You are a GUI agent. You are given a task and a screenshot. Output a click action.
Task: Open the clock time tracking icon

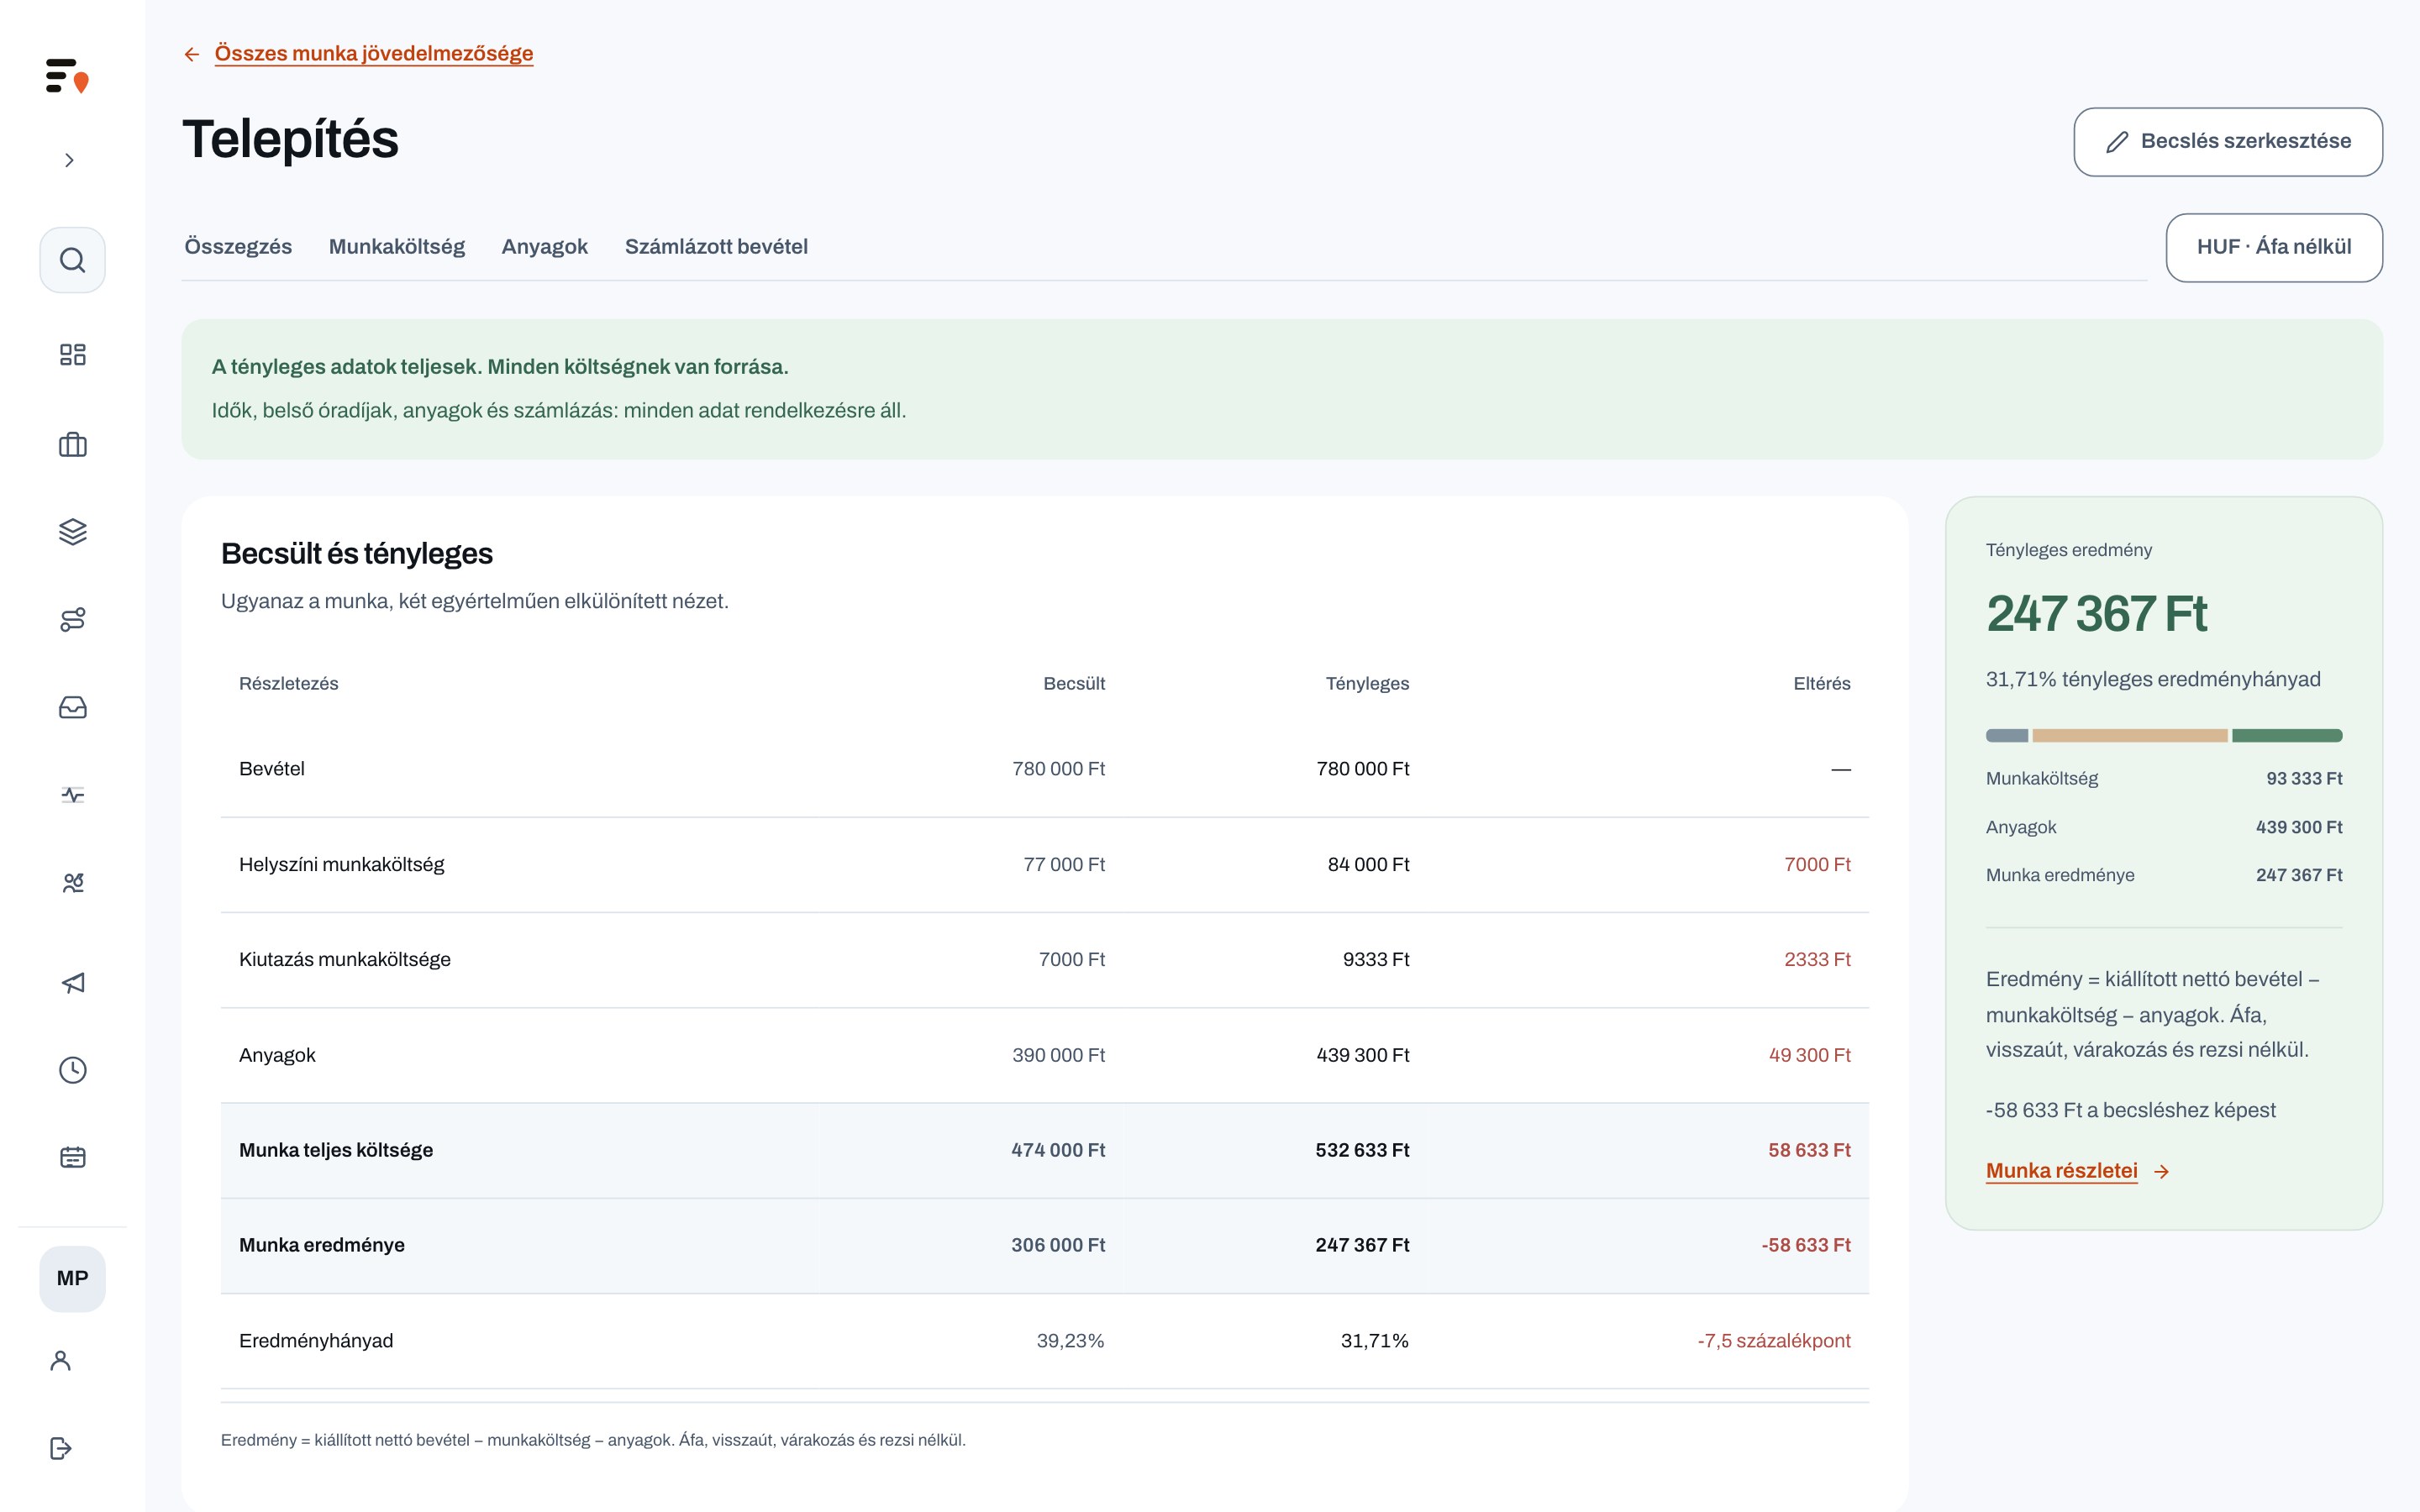[72, 1070]
